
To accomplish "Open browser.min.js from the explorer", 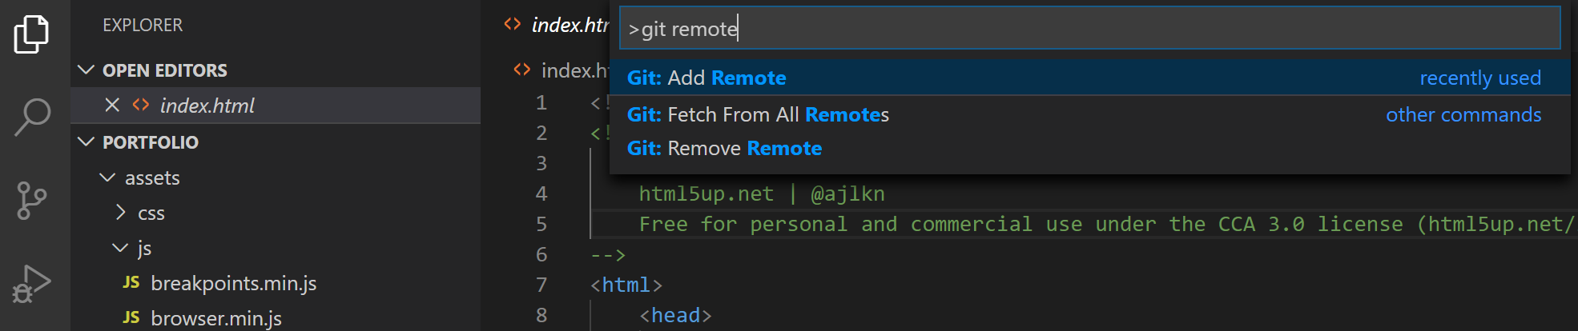I will point(216,318).
